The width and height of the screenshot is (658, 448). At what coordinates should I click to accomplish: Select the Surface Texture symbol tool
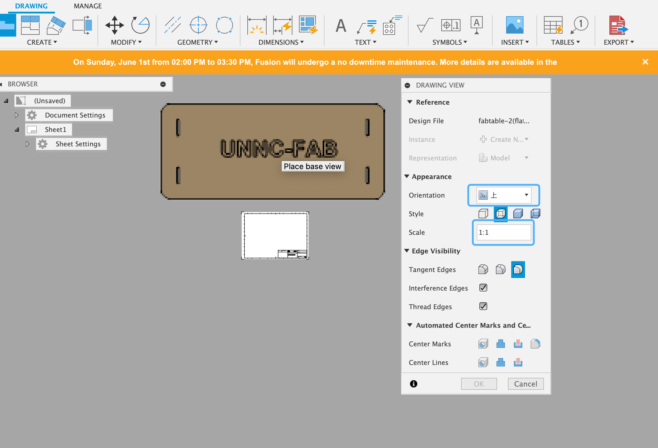[425, 25]
